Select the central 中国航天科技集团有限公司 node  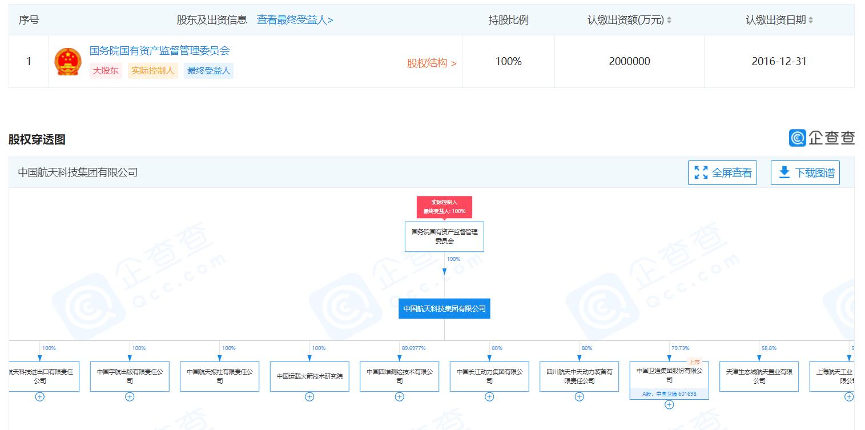444,308
